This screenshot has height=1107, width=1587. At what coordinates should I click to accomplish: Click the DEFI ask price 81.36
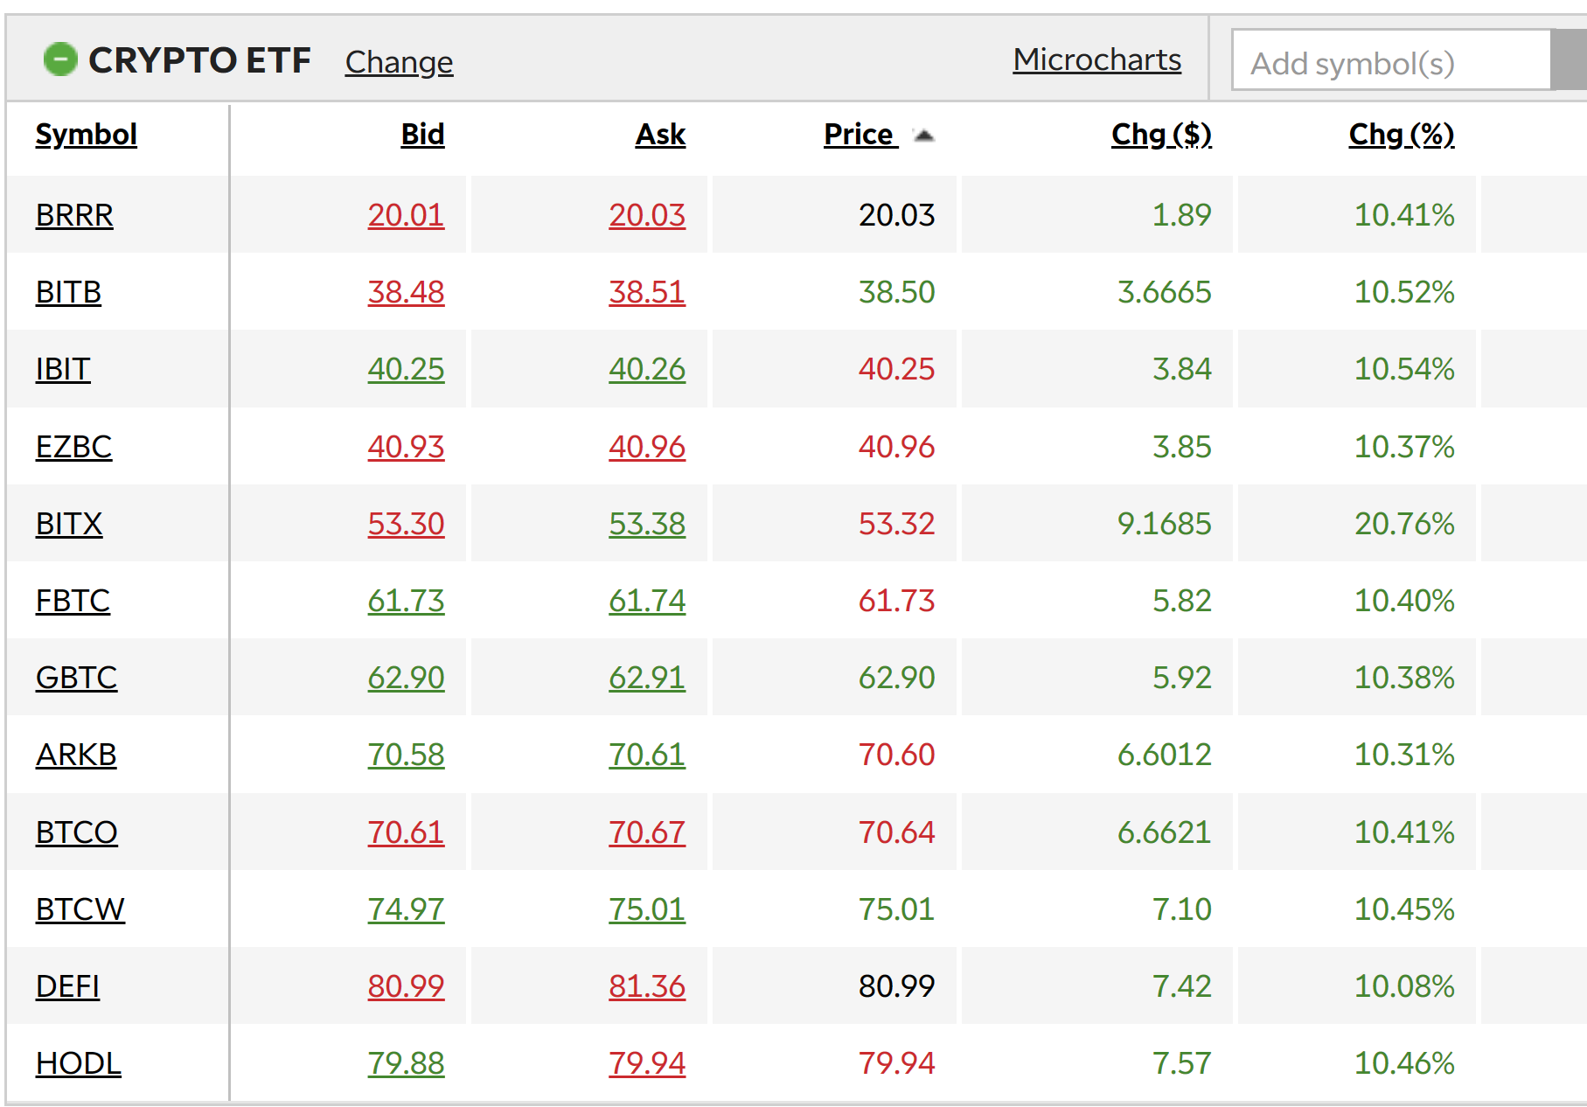click(x=647, y=986)
